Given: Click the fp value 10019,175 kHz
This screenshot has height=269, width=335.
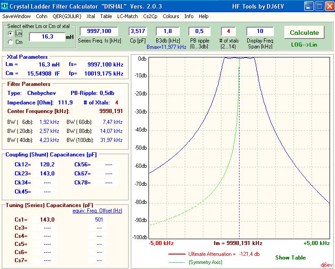Looking at the screenshot, I should [x=104, y=74].
